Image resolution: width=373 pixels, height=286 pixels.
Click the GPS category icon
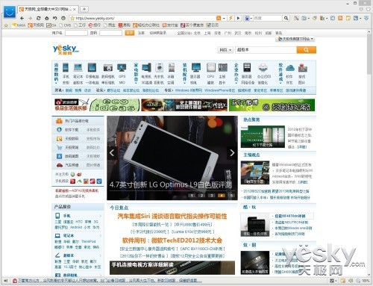point(122,67)
